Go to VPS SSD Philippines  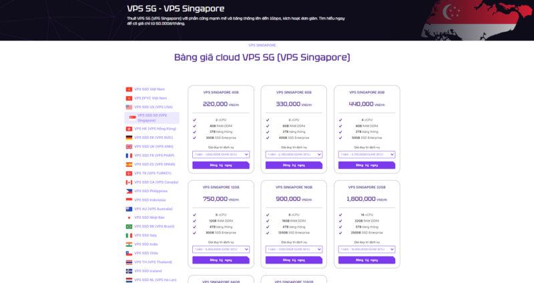coord(151,191)
